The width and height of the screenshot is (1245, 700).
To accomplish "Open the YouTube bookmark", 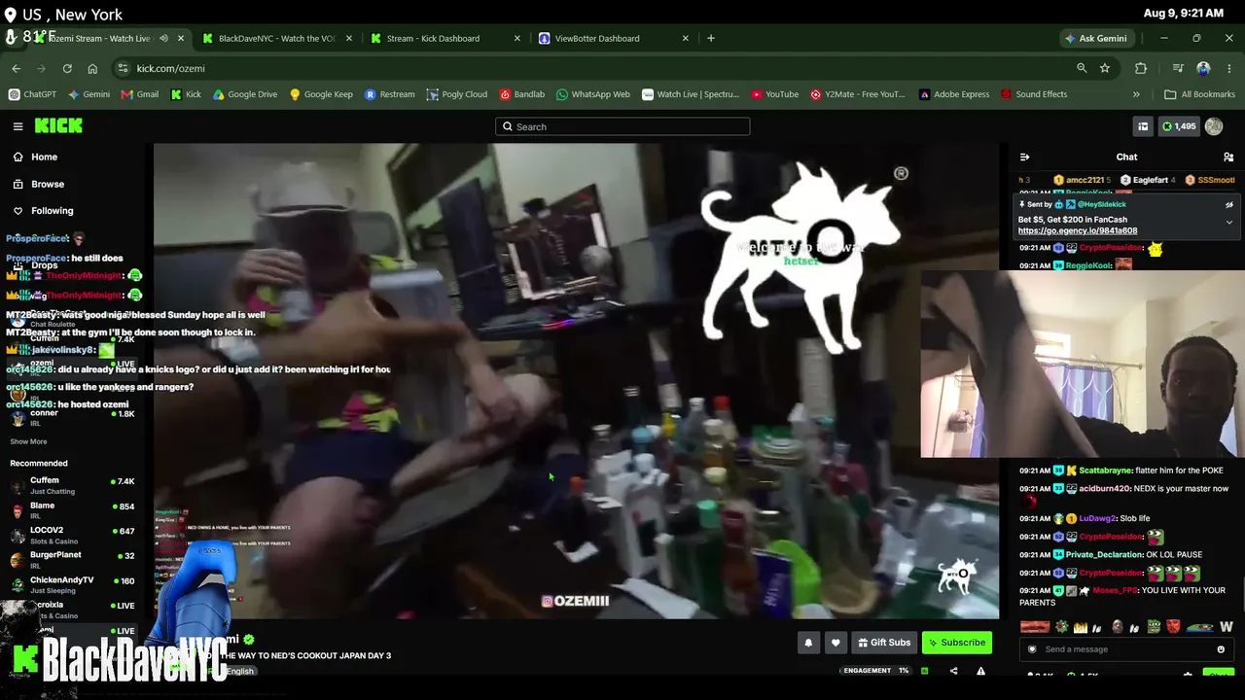I will point(775,94).
